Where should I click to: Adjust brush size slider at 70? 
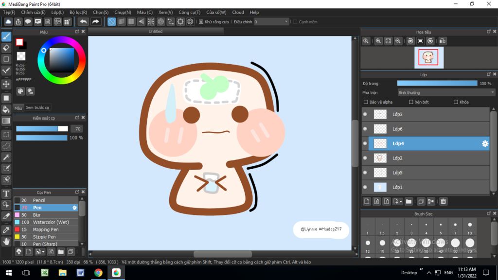(x=42, y=128)
